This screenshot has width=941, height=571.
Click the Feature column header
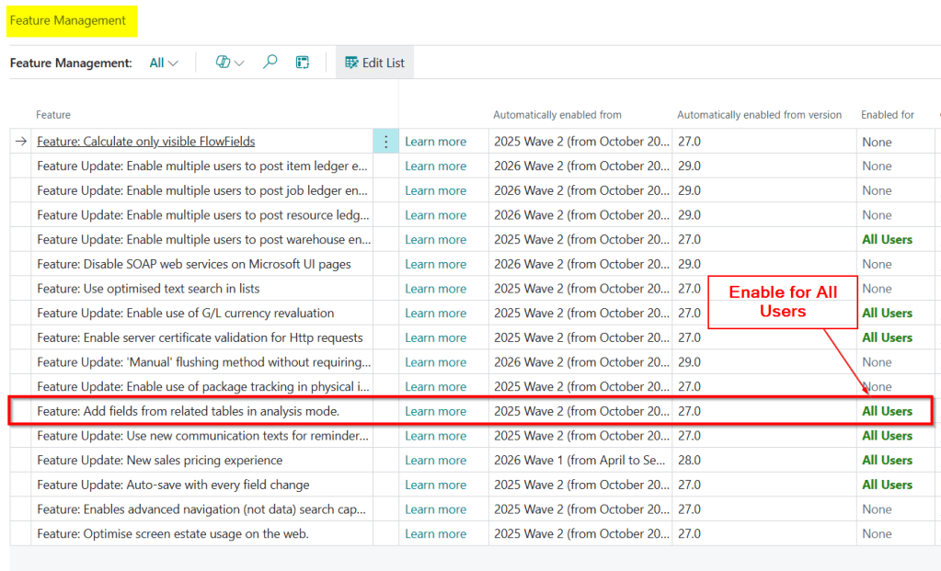(x=53, y=115)
